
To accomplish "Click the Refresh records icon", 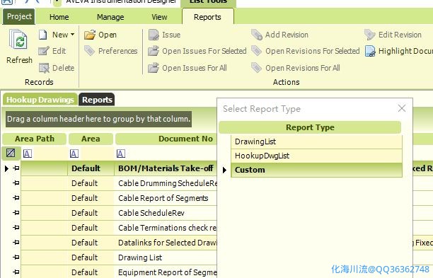I will [x=18, y=40].
